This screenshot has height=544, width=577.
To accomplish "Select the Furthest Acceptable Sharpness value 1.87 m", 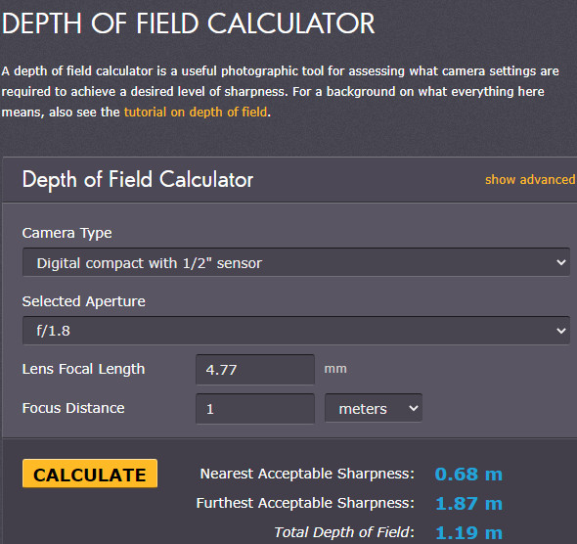I will (x=468, y=504).
